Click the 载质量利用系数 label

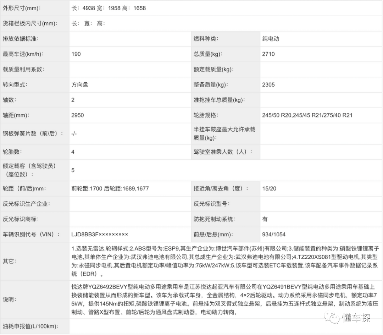click(x=23, y=69)
